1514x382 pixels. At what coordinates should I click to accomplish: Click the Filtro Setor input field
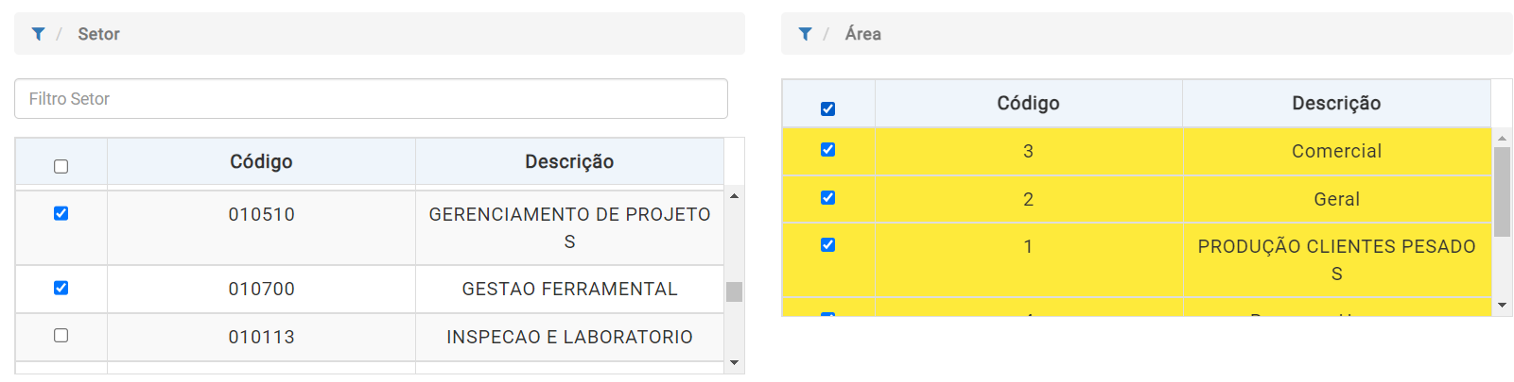coord(371,99)
